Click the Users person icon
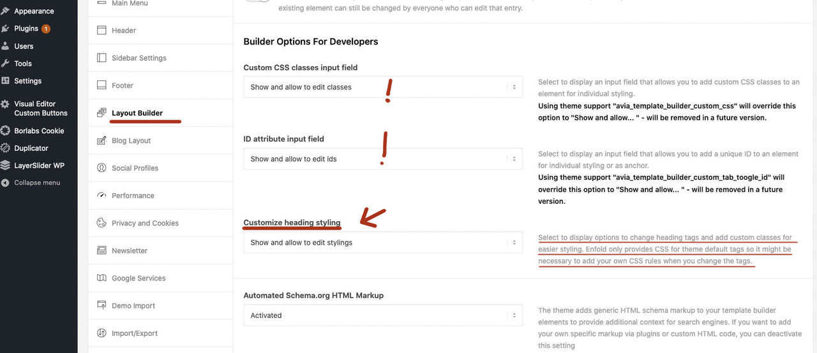 pos(6,46)
